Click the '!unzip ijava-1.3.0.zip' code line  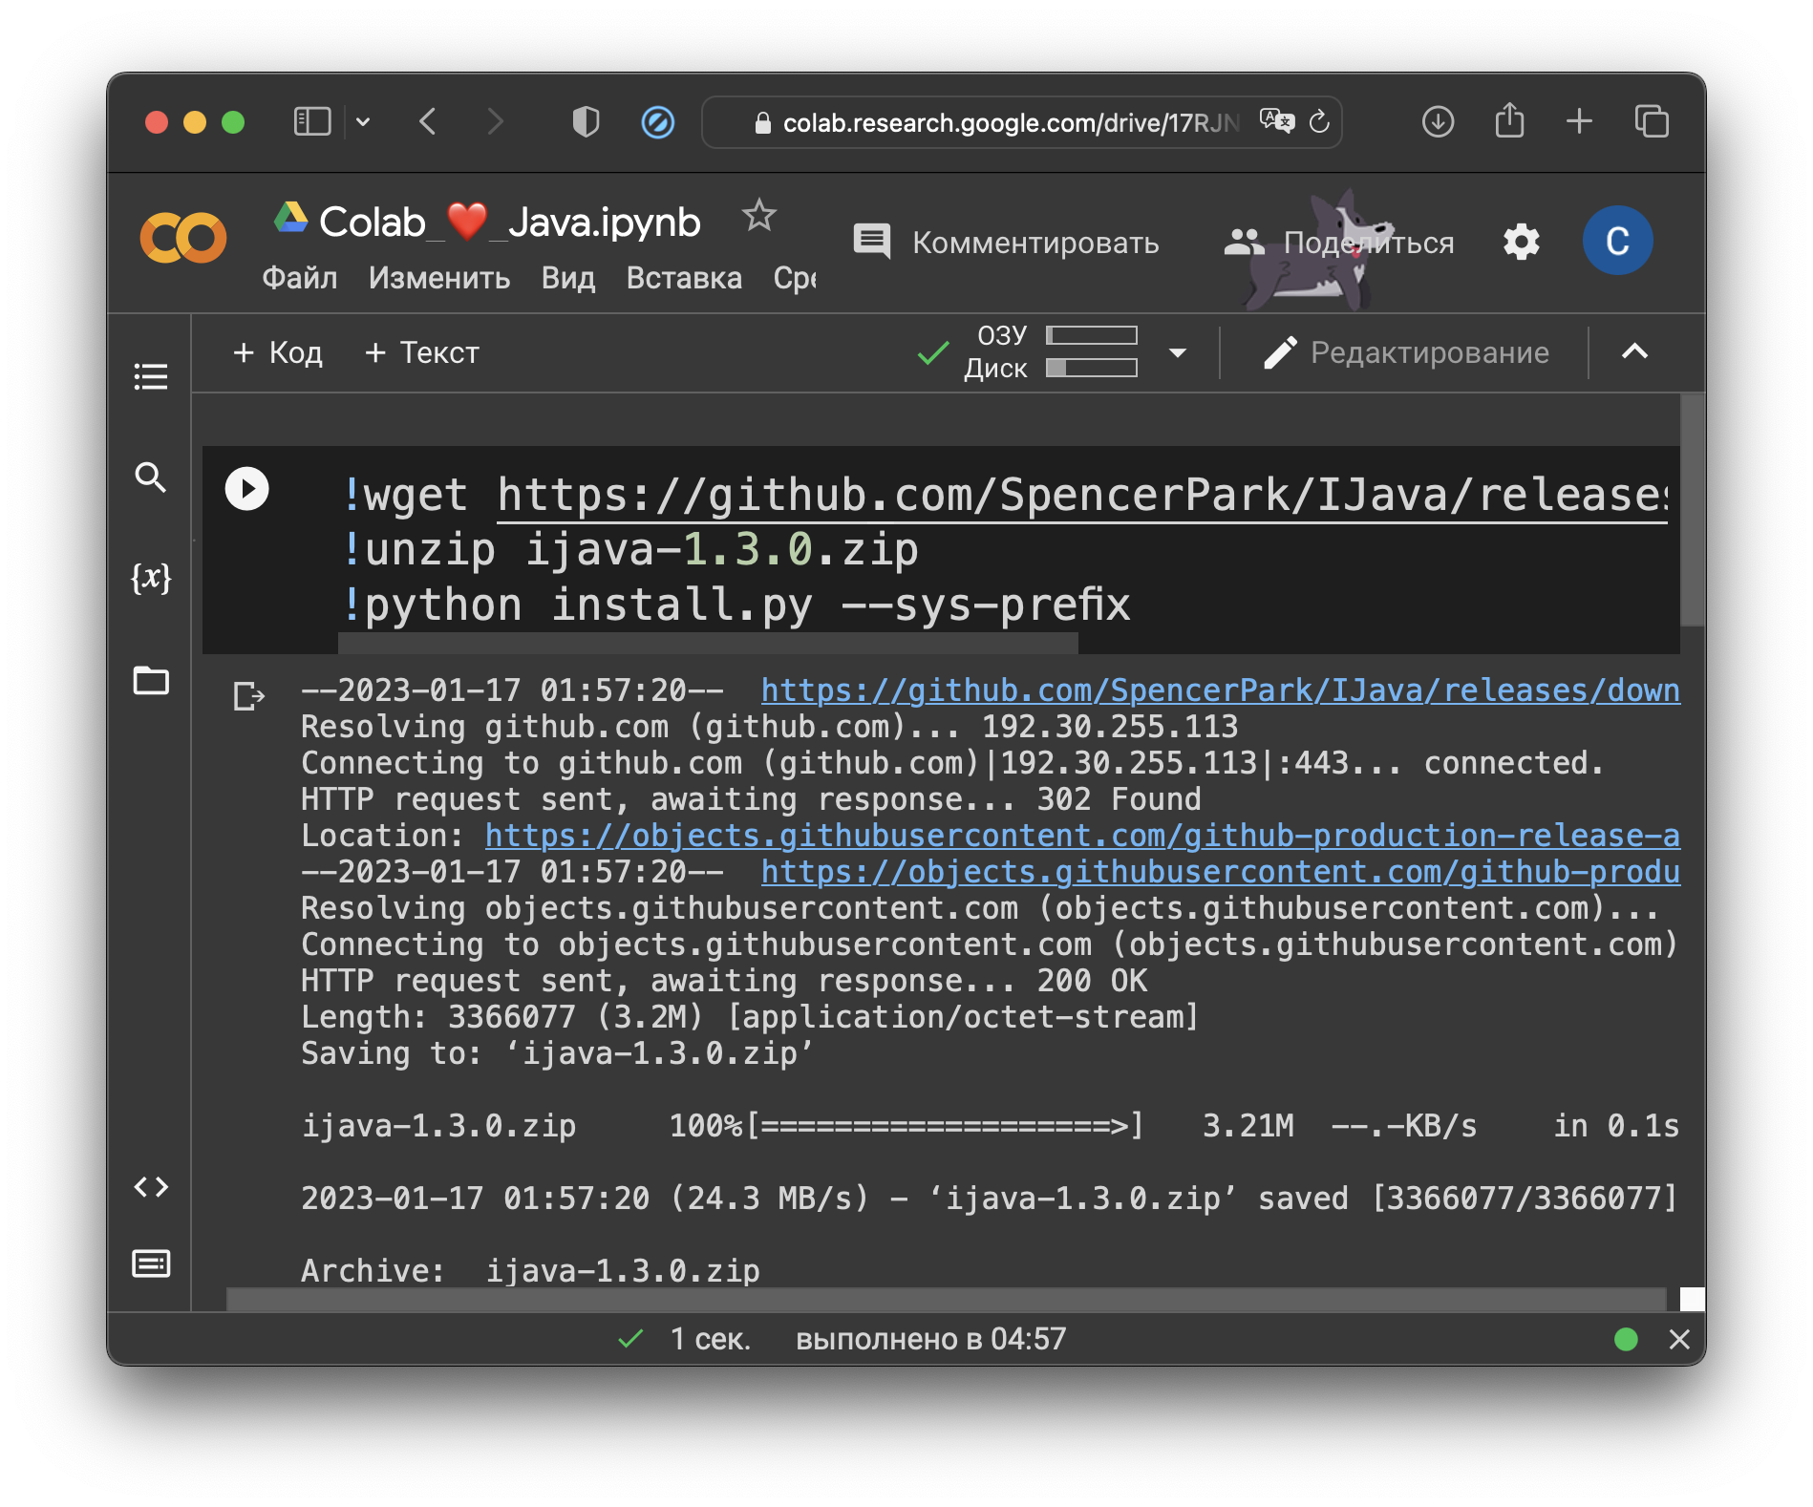point(630,550)
